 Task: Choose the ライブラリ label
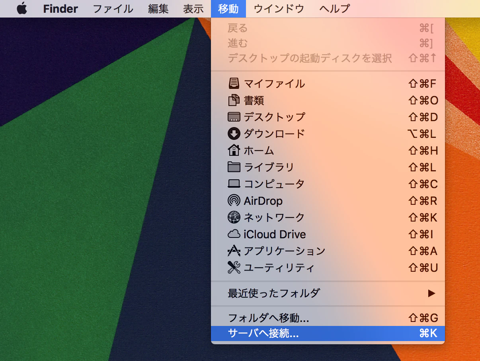click(x=269, y=167)
